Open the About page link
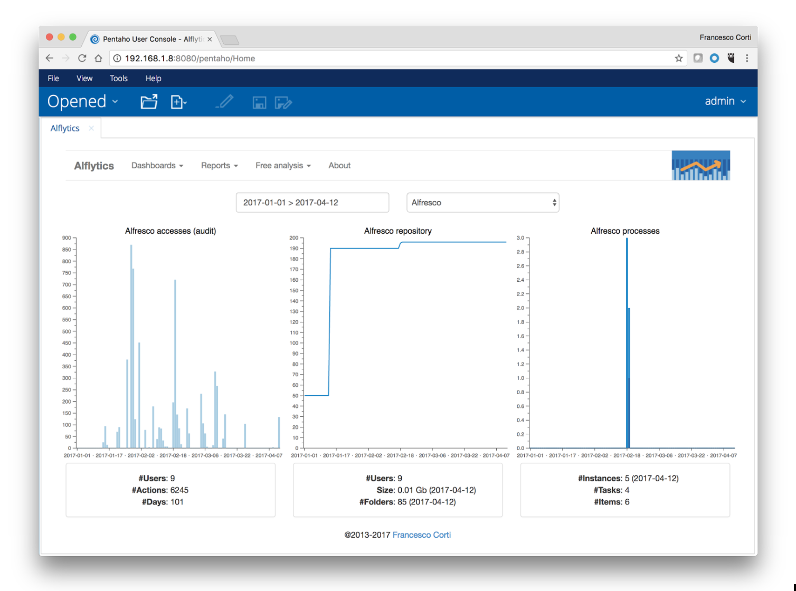Viewport: 796px width, 591px height. (x=339, y=165)
